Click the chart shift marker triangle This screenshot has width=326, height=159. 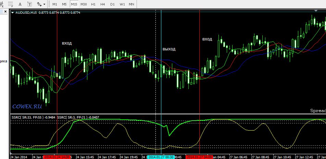pyautogui.click(x=316, y=11)
